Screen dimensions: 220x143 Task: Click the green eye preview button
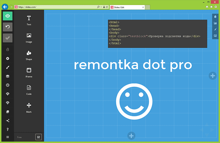(8, 16)
